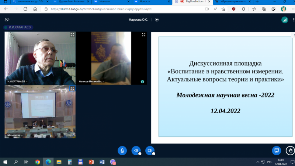Fullscreen the И.И.КАТАНАЕВ webcam
Viewport: 295px width, 166px height.
point(72,35)
